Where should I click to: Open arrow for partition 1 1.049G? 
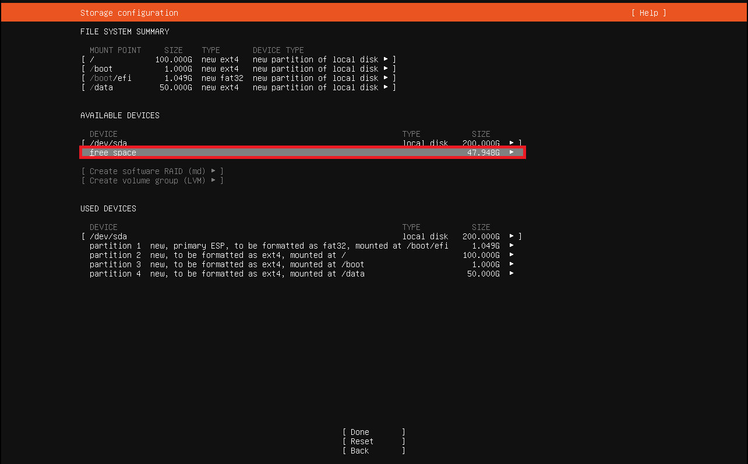pos(511,246)
